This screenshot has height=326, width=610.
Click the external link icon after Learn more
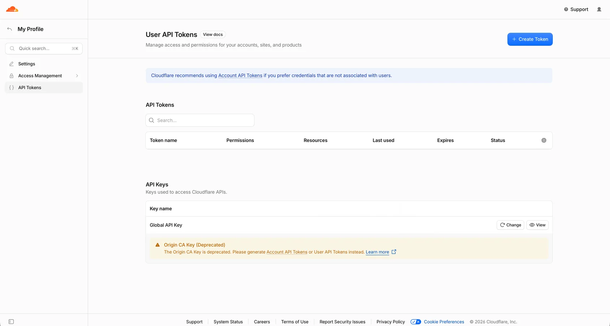point(394,252)
